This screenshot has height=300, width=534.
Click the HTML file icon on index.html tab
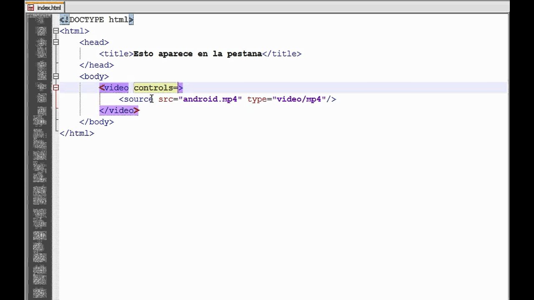[x=31, y=7]
